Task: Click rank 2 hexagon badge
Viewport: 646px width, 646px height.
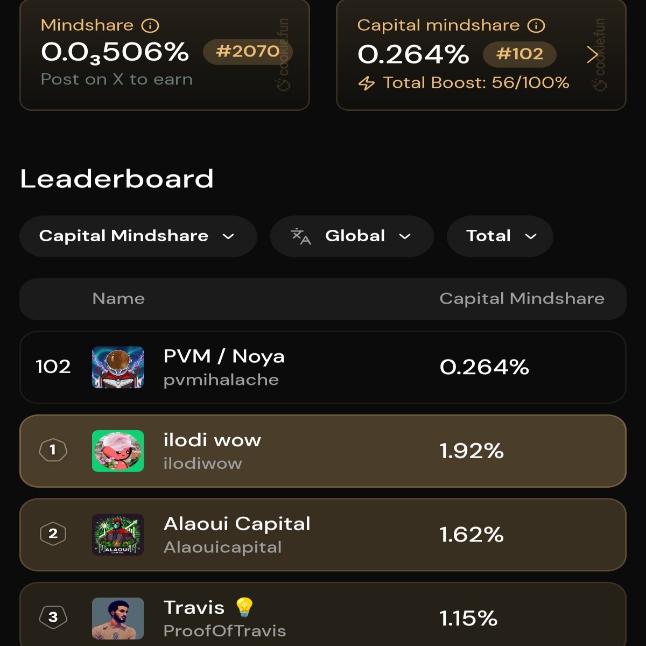Action: click(53, 534)
